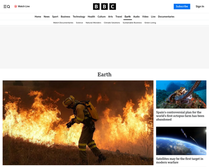Screen dimensions: 209x167
Task: Open the Natural Wonders sub-navigation link
Action: pos(93,23)
